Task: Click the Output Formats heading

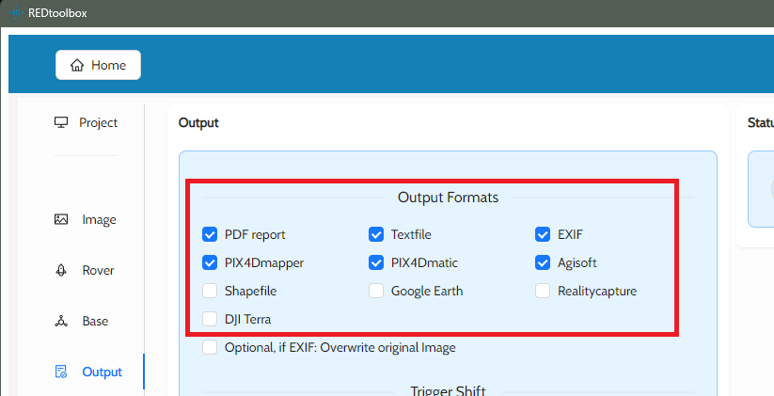Action: coord(448,198)
